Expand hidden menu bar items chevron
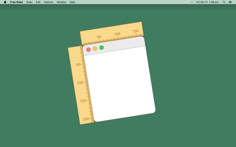The height and width of the screenshot is (147, 236). pyautogui.click(x=192, y=2)
